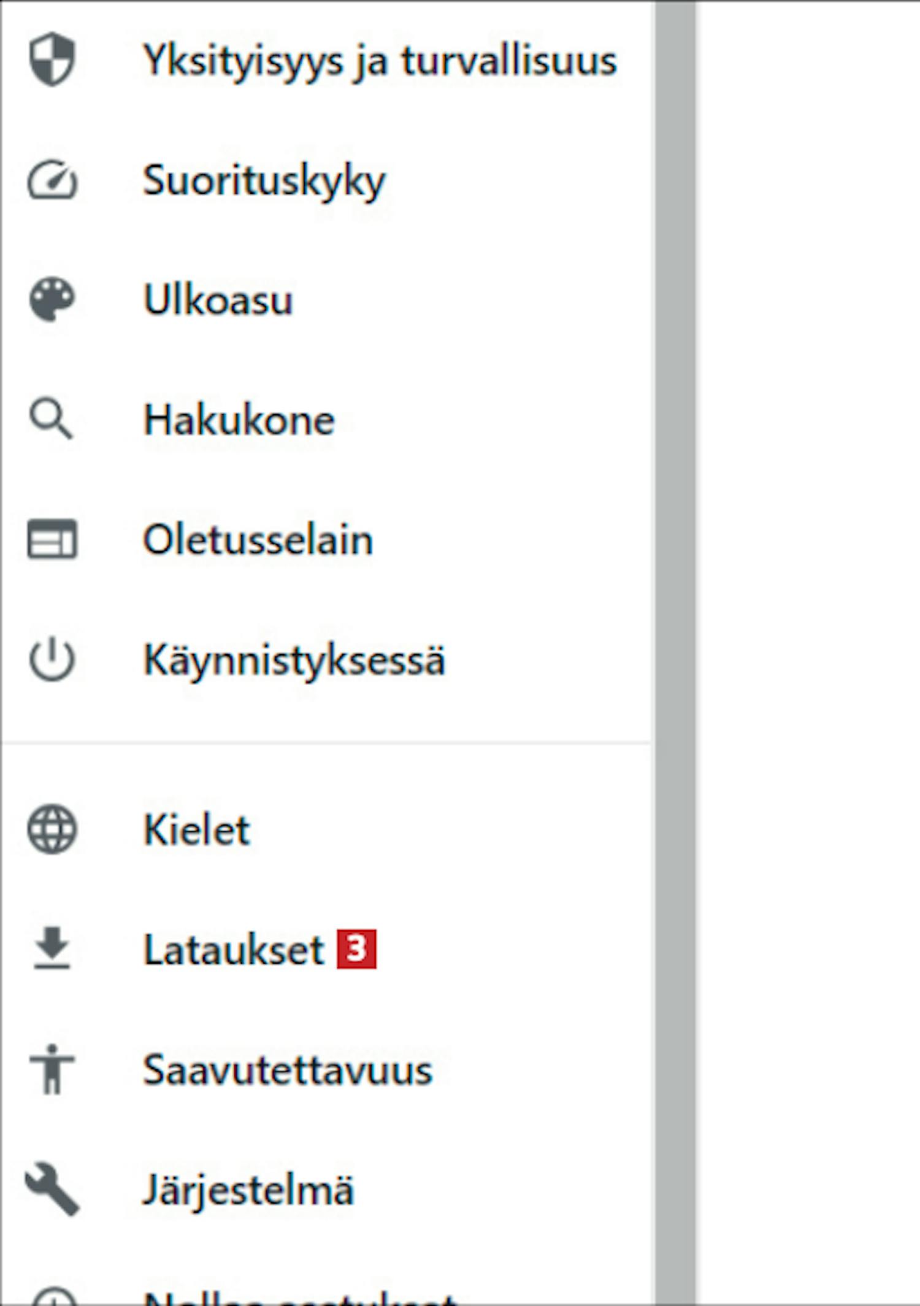The width and height of the screenshot is (920, 1306).
Task: Click the globe icon for Kielet
Action: 52,829
